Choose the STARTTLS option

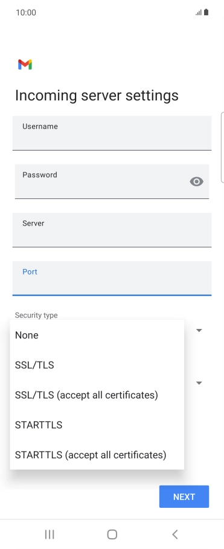coord(97,425)
